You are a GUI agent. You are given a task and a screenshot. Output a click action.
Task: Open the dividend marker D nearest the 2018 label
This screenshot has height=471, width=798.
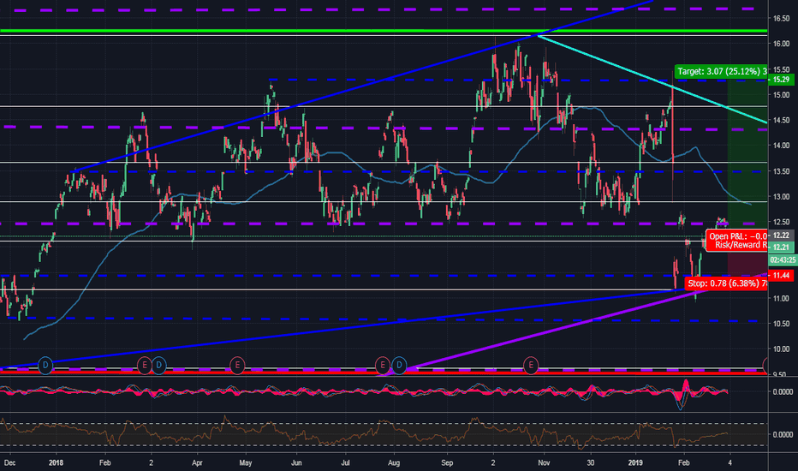[45, 365]
